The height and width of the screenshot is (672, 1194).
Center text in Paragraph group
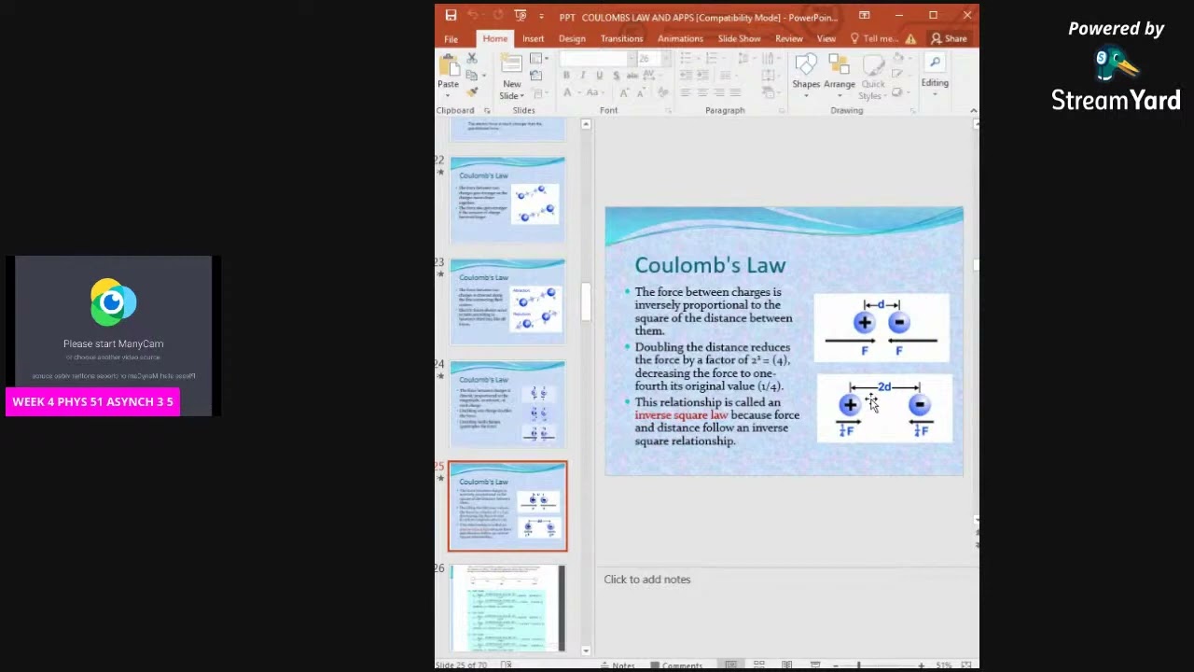pyautogui.click(x=702, y=92)
